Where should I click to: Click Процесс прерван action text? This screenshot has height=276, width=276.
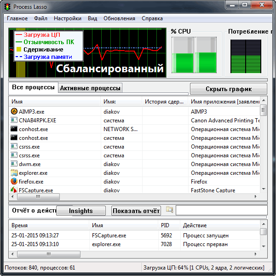(206, 244)
